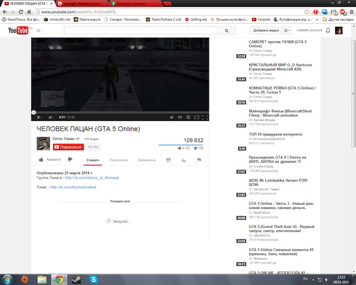Open 'КРИСТАЛЬНЫЙ МИР' suggested video
This screenshot has height=285, width=356.
[x=280, y=67]
